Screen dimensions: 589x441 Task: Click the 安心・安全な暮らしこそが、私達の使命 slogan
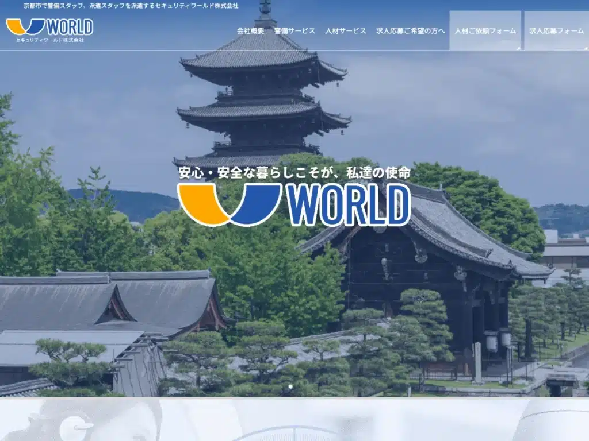294,172
